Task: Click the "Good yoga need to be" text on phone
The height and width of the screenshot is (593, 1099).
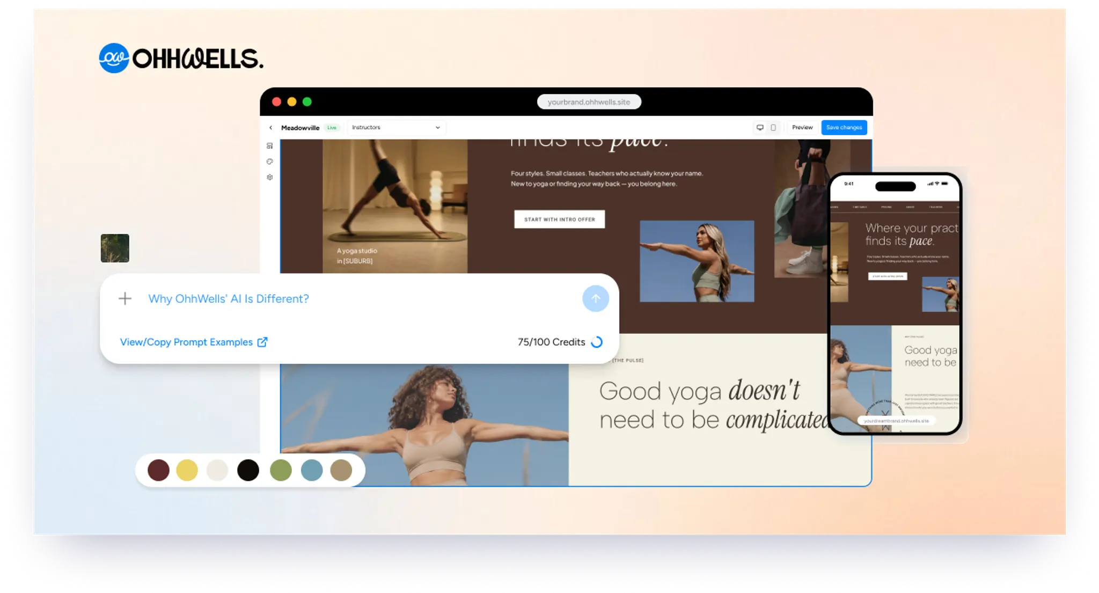Action: pyautogui.click(x=931, y=356)
